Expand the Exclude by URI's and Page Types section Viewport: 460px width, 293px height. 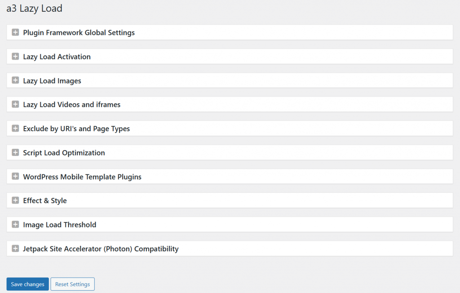point(16,129)
